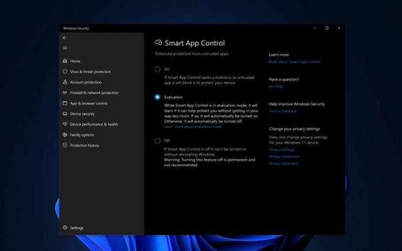Viewport: 402px width, 251px height.
Task: Click the Firewall & network protection antenna icon
Action: click(65, 92)
